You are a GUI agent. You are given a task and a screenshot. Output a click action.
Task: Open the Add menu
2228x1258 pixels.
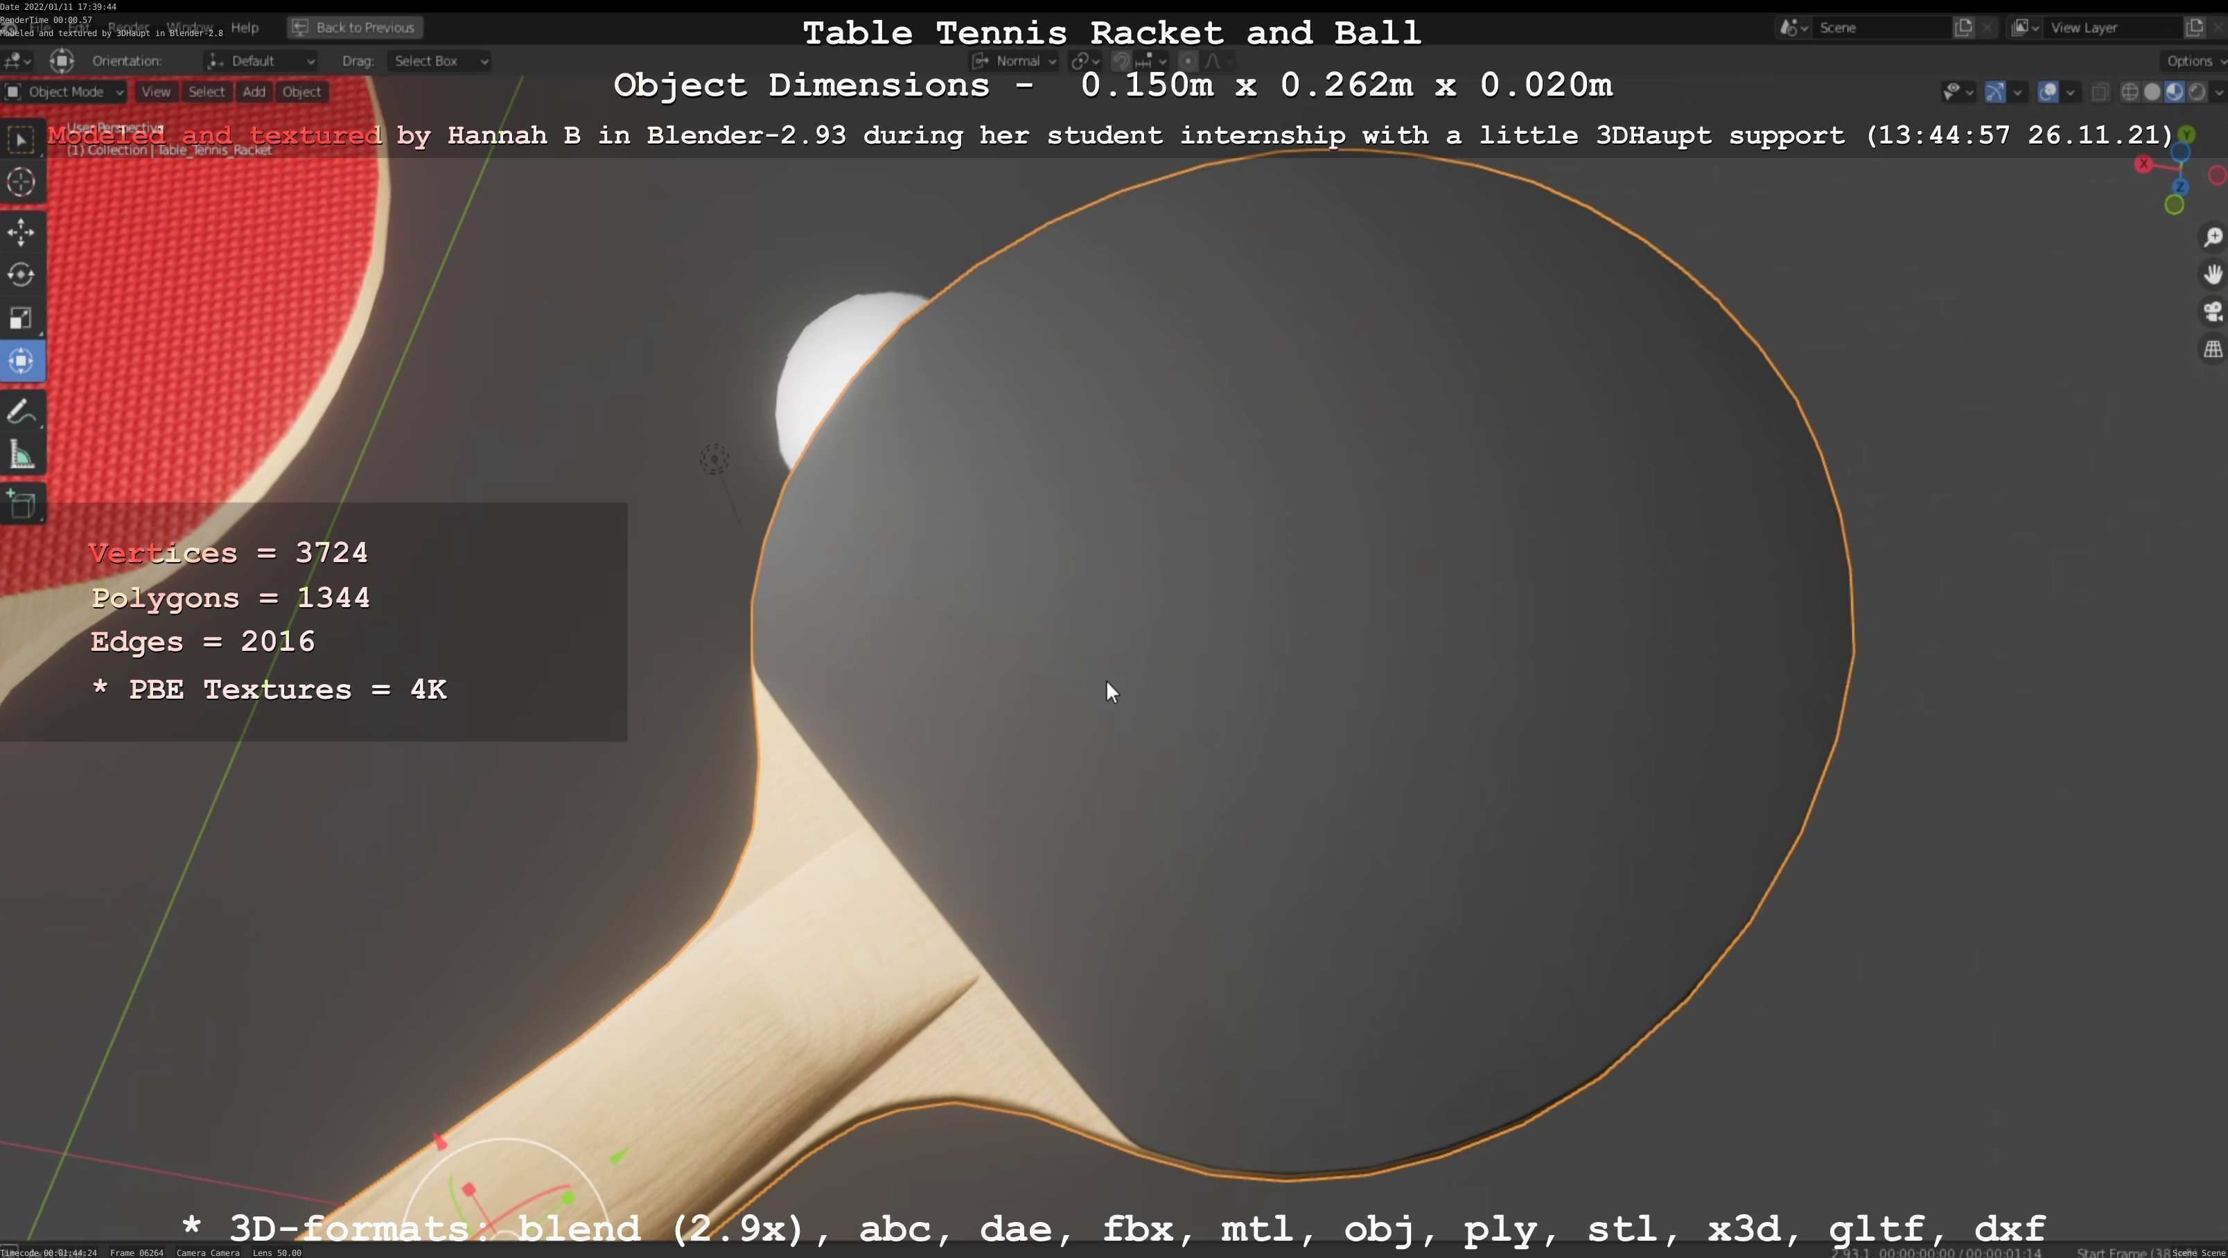(x=254, y=91)
